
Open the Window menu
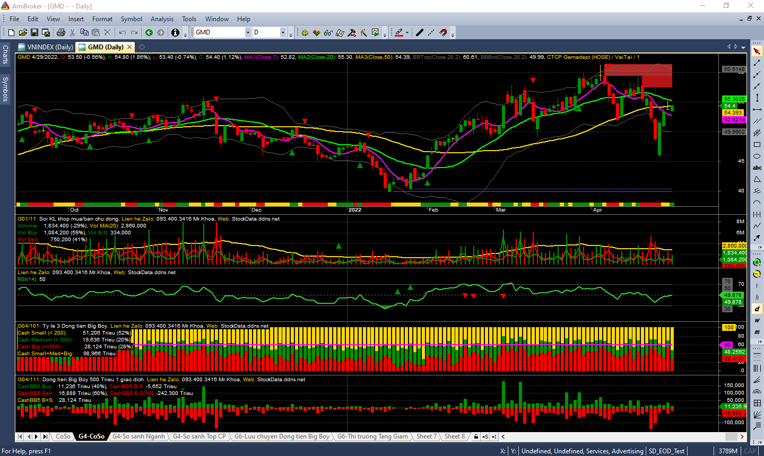click(217, 19)
